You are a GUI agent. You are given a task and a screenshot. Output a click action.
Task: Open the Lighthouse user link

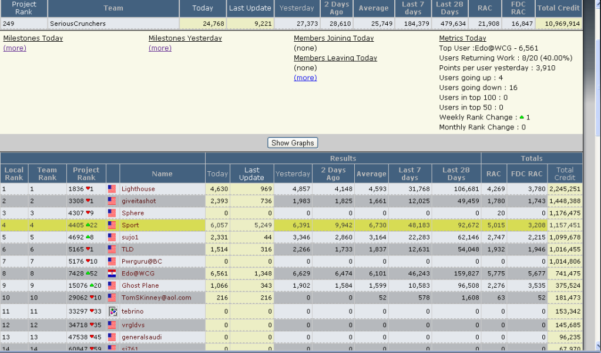click(x=138, y=189)
